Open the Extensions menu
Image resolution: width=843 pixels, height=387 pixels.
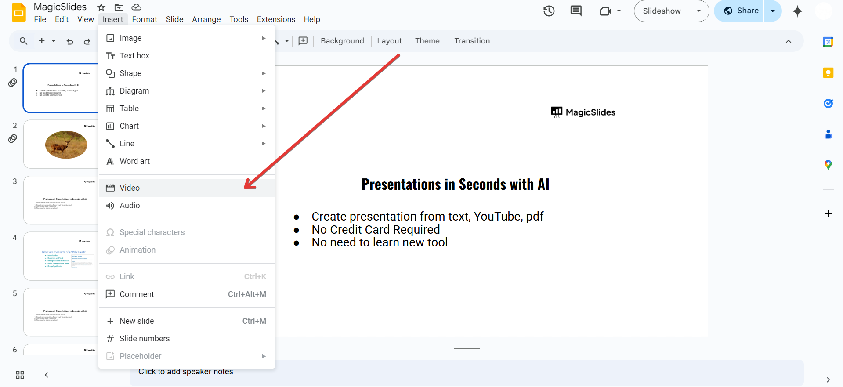coord(276,19)
